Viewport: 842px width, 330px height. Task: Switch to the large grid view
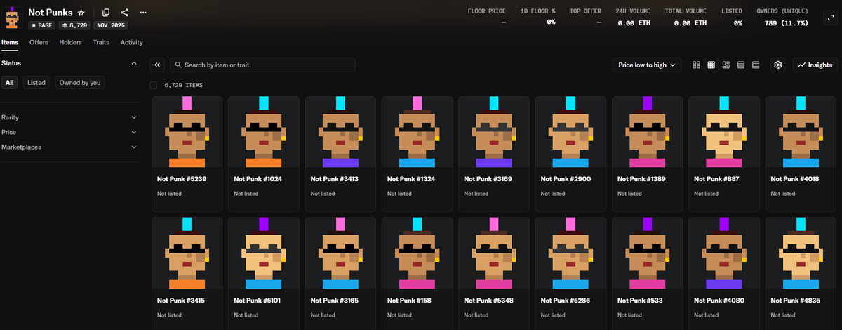(x=696, y=65)
